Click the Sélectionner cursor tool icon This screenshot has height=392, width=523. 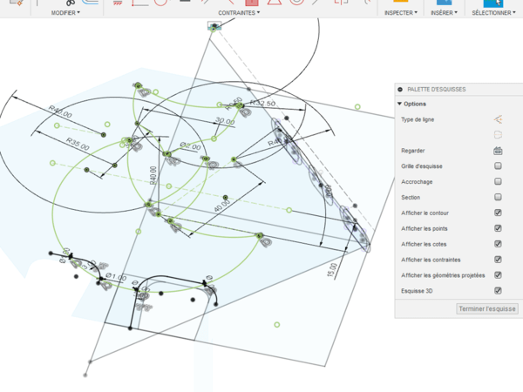tap(493, 3)
